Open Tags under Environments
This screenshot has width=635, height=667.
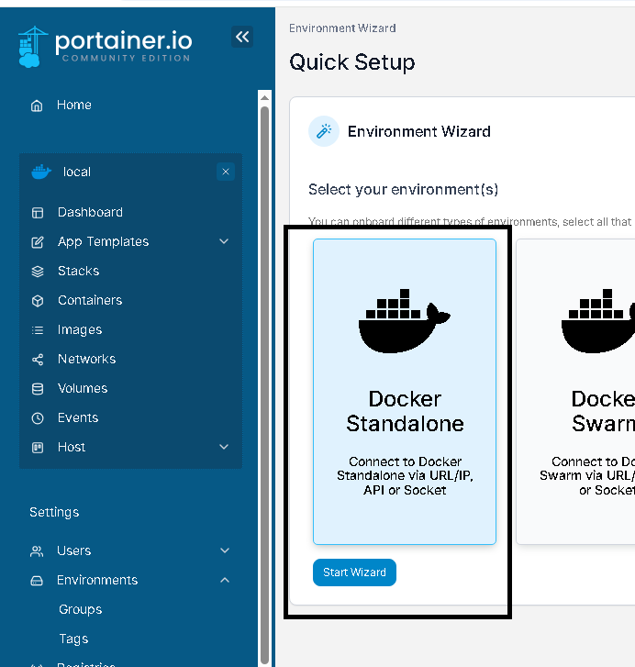73,639
